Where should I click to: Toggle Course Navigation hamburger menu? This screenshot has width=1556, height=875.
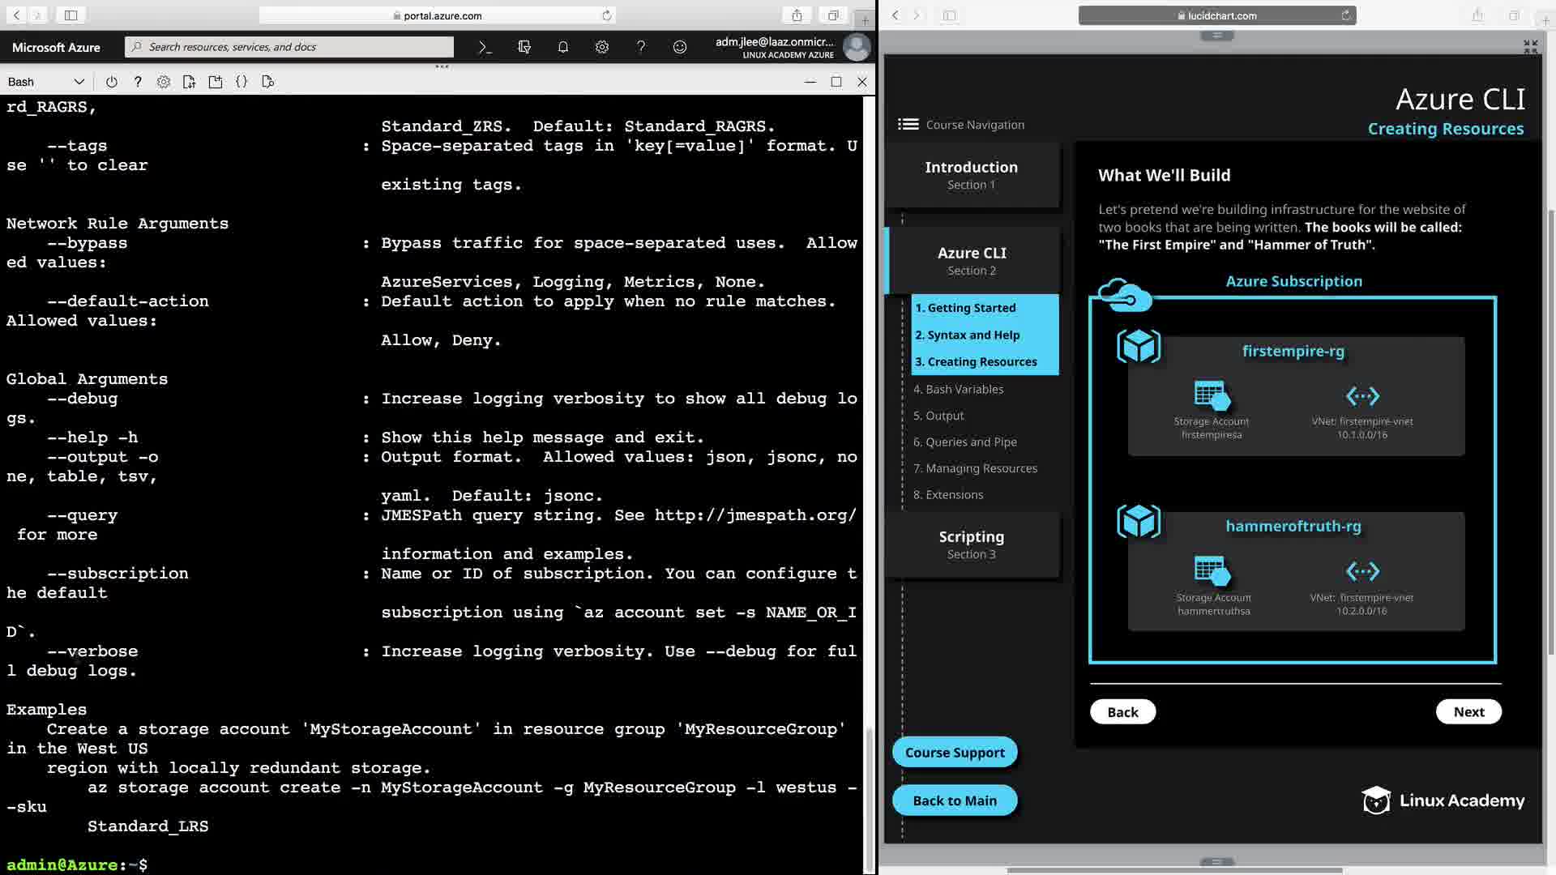908,125
